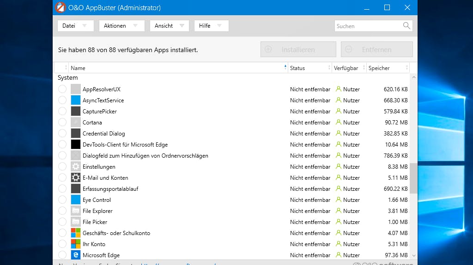Select the DevTools-Client für Microsoft Edge name

point(125,145)
